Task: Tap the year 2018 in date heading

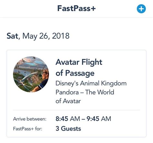Action: tap(61, 36)
